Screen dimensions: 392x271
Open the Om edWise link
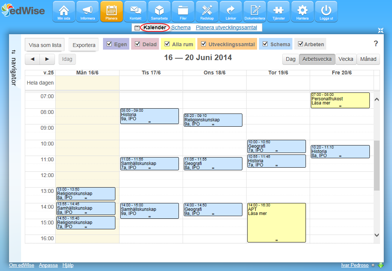point(21,265)
